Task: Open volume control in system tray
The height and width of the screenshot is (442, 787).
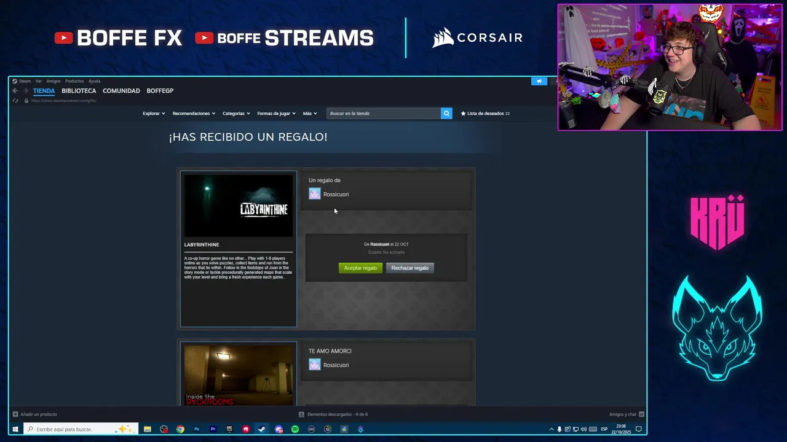Action: (583, 429)
